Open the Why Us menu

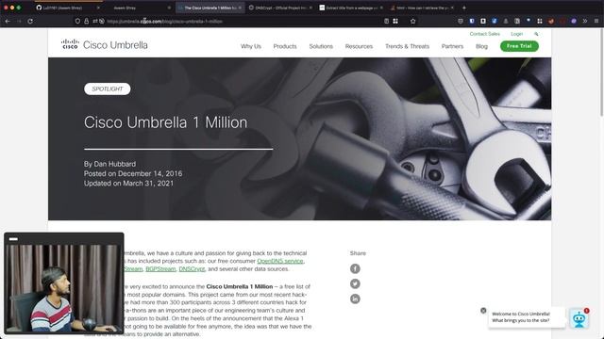point(251,46)
